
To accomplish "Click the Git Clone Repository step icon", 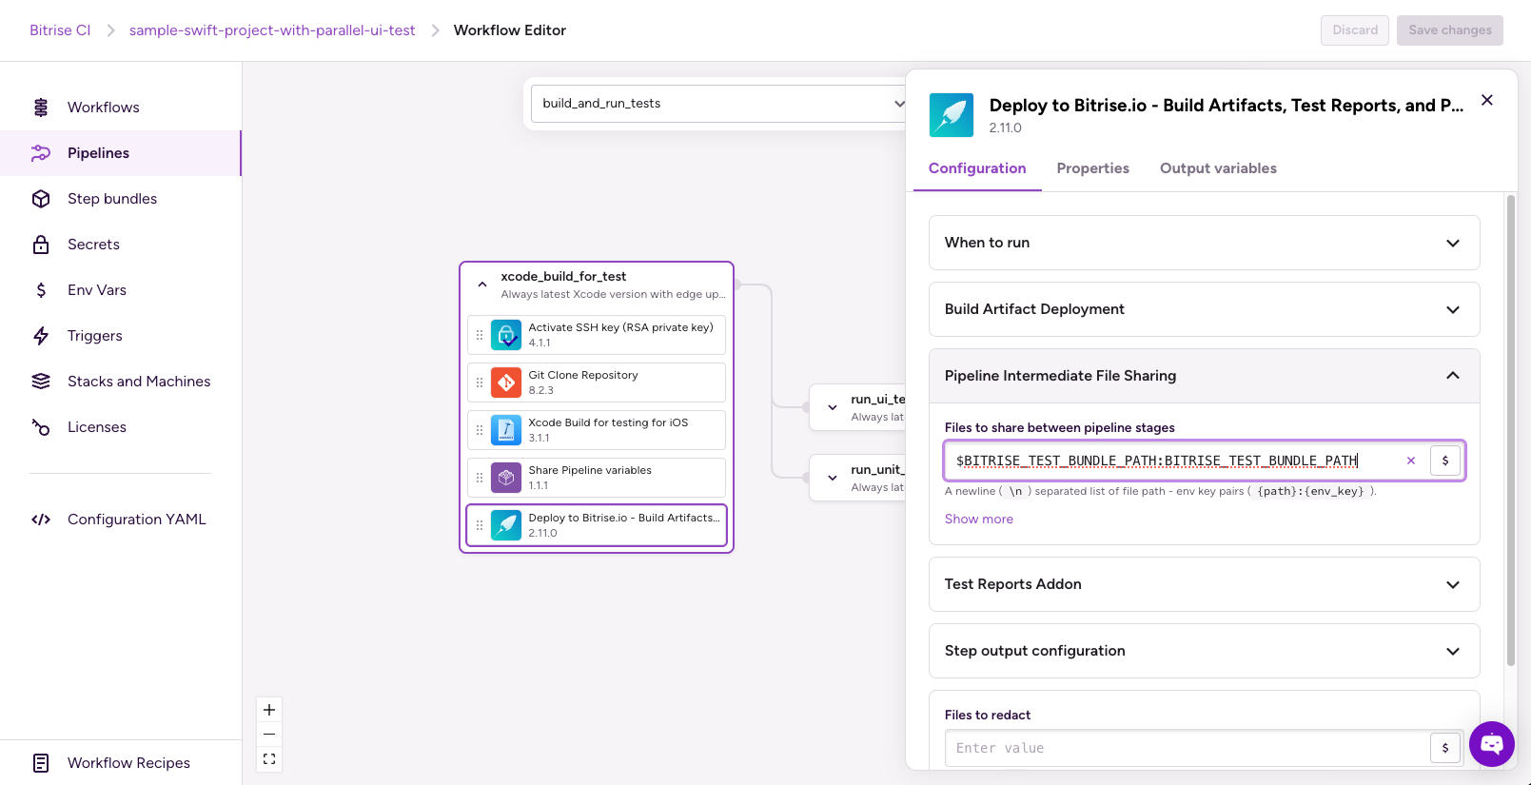I will pos(506,383).
